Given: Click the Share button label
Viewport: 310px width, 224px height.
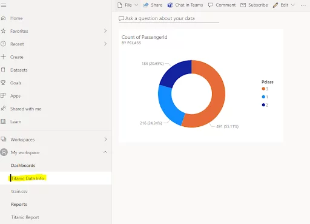Looking at the screenshot, I should click(x=157, y=5).
